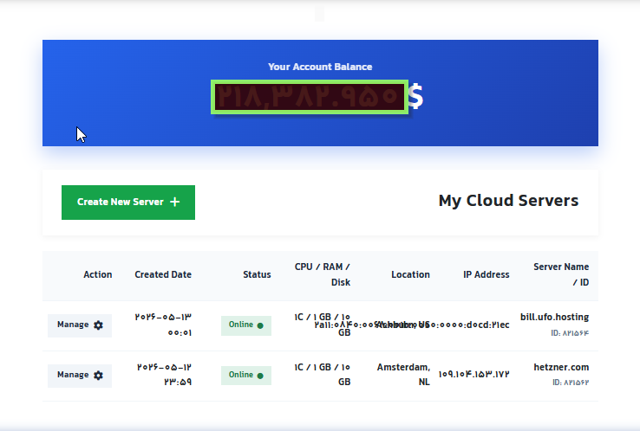Click the Created Date column header
The height and width of the screenshot is (431, 640).
[163, 274]
